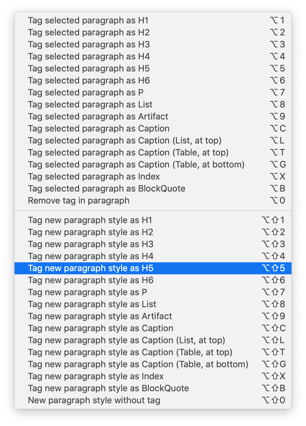Image resolution: width=306 pixels, height=426 pixels.
Task: Choose Tag selected paragraph as List
Action: (153, 104)
